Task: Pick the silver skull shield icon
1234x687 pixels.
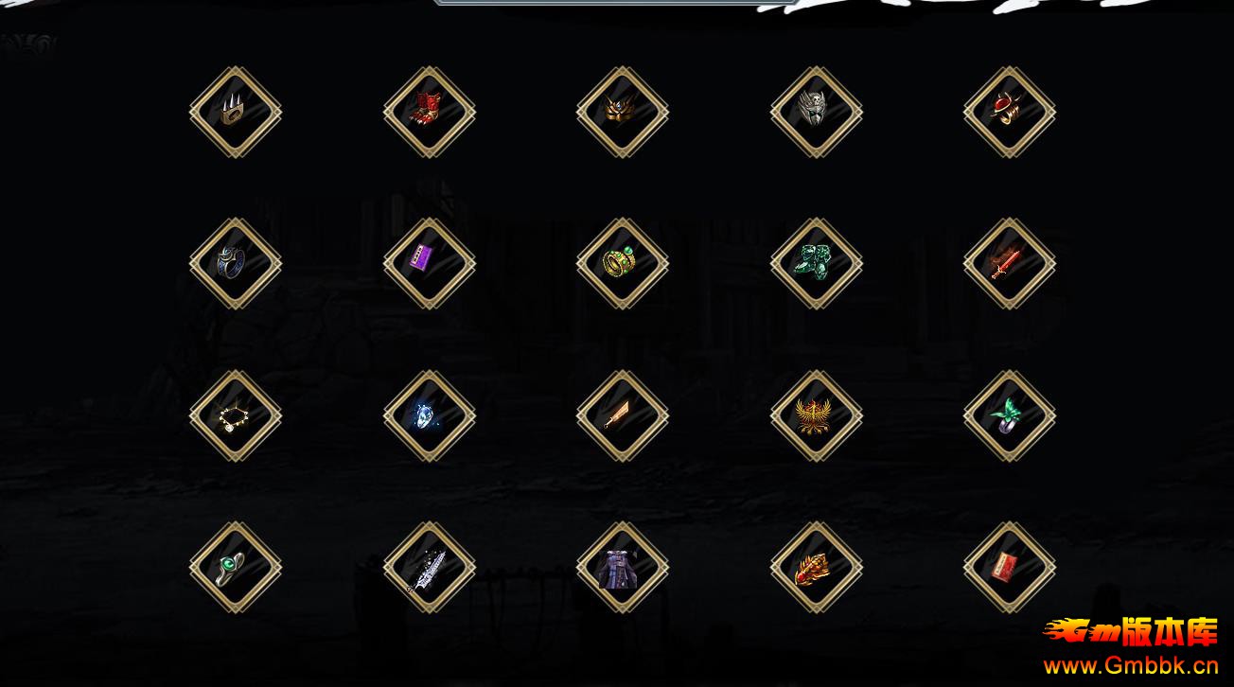Action: [x=817, y=112]
